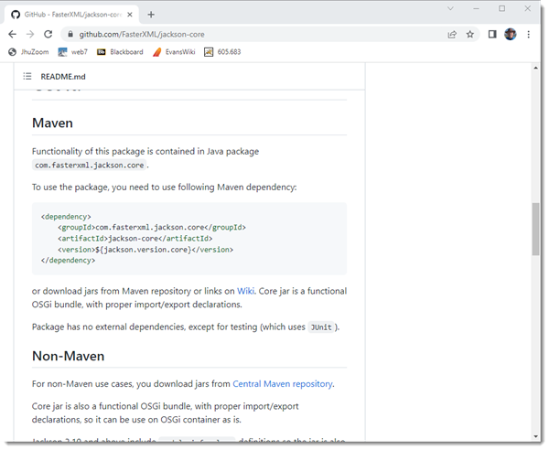Viewport: 549px width, 450px height.
Task: Maximize the Chrome window
Action: (501, 9)
